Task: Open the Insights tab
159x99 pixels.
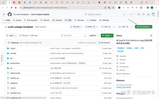Action: point(92,20)
